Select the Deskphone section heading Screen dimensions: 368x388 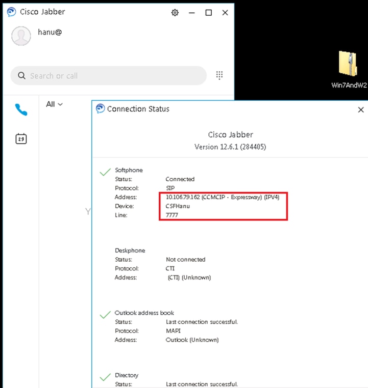coord(130,251)
